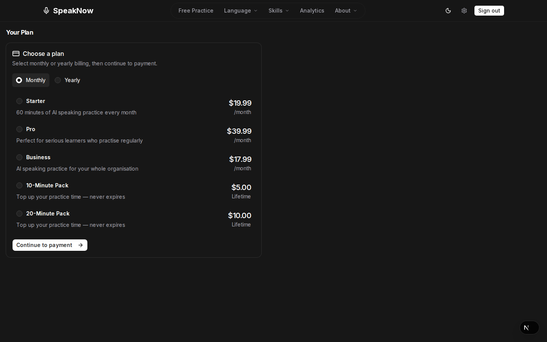Image resolution: width=547 pixels, height=342 pixels.
Task: Open the Skills dropdown
Action: point(278,11)
